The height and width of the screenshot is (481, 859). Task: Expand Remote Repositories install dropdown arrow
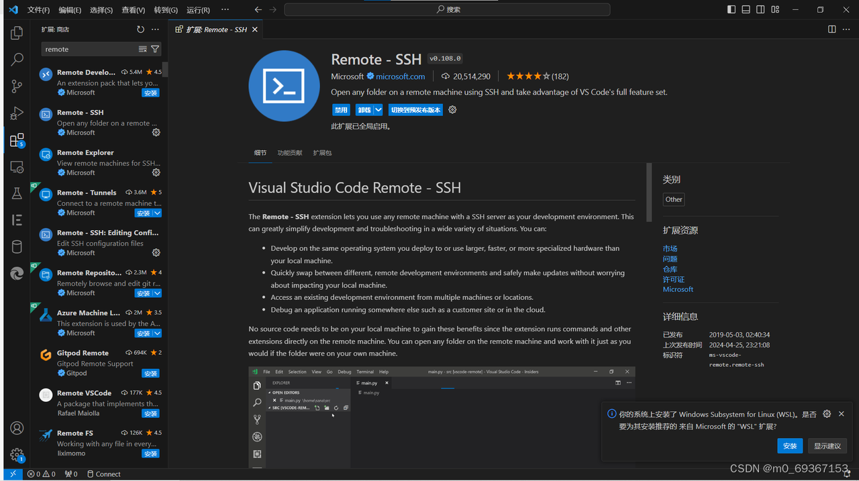[157, 293]
